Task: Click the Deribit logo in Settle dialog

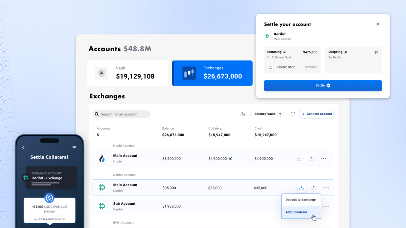Action: pos(267,36)
